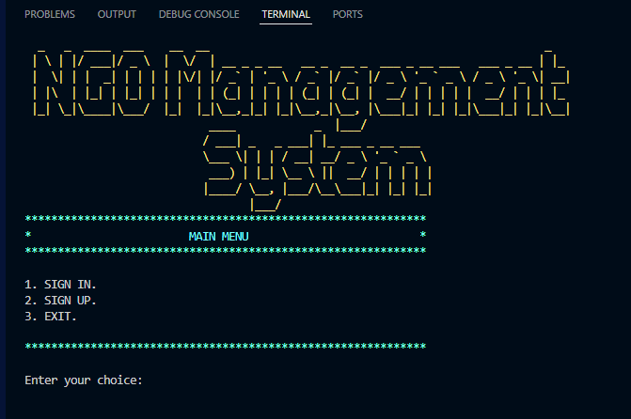
Task: Click the '3. EXIT.' line
Action: (x=50, y=317)
